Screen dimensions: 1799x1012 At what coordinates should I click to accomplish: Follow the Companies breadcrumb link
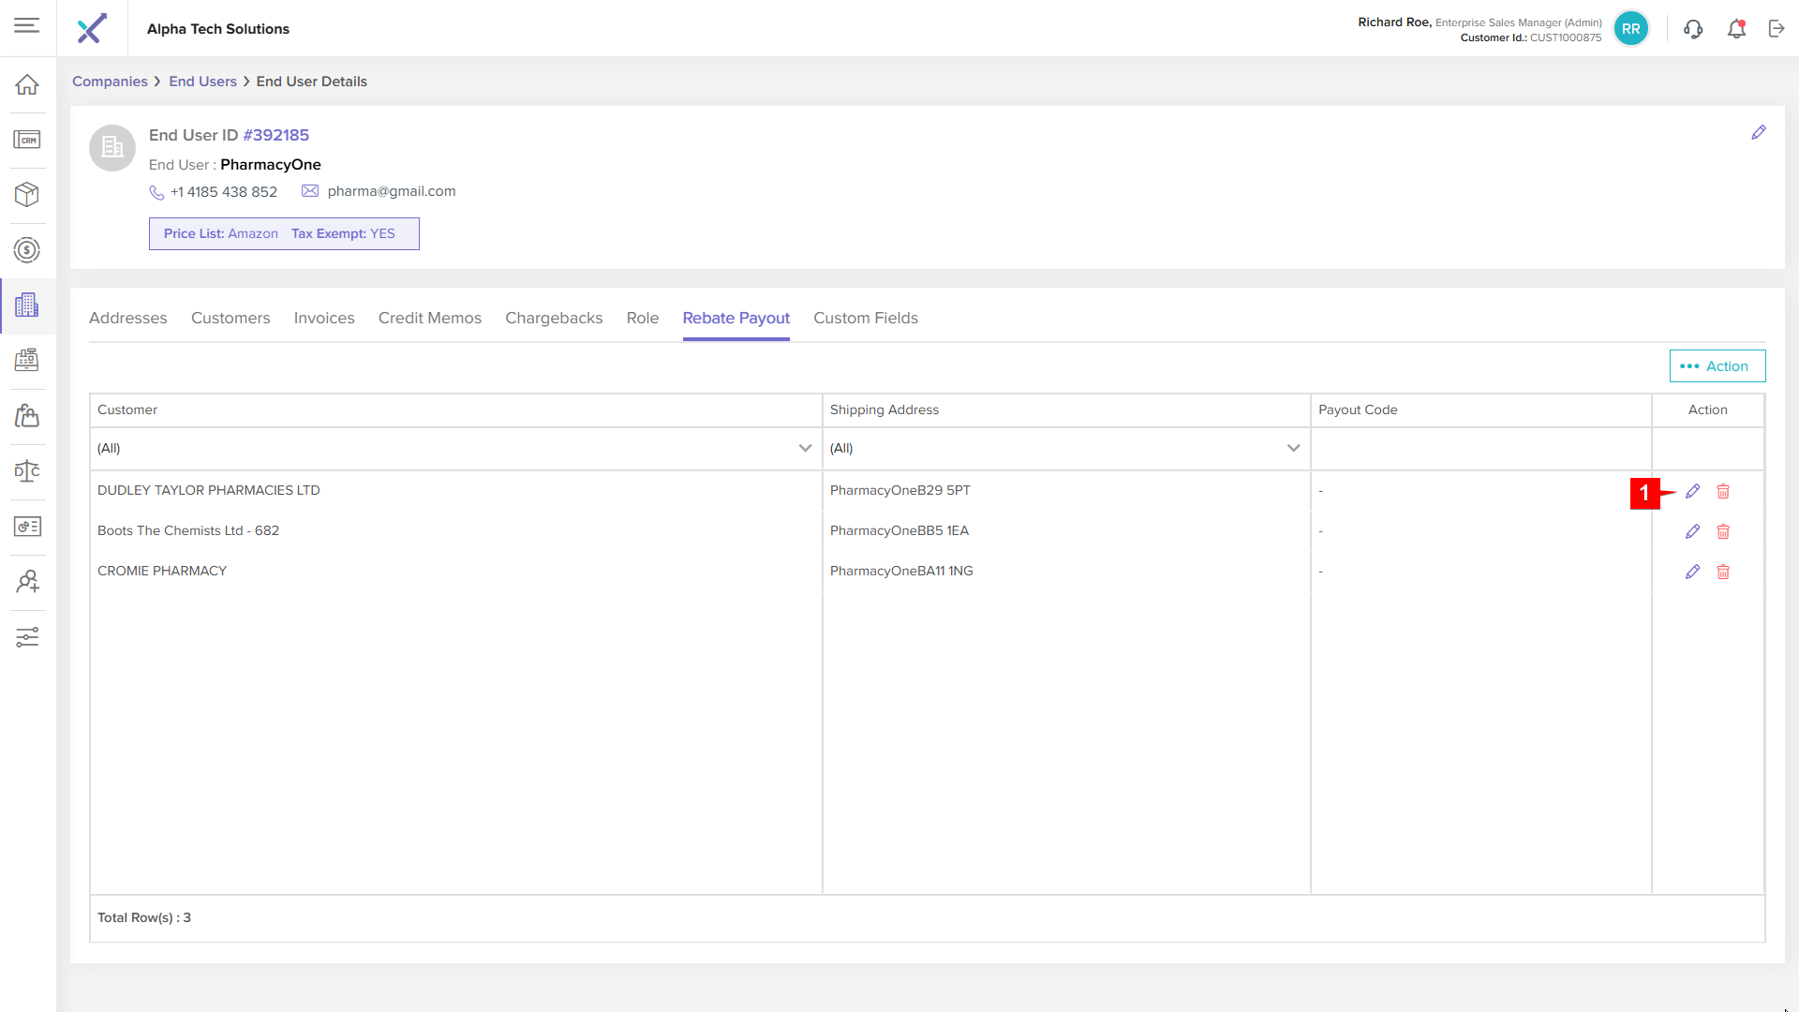[110, 82]
